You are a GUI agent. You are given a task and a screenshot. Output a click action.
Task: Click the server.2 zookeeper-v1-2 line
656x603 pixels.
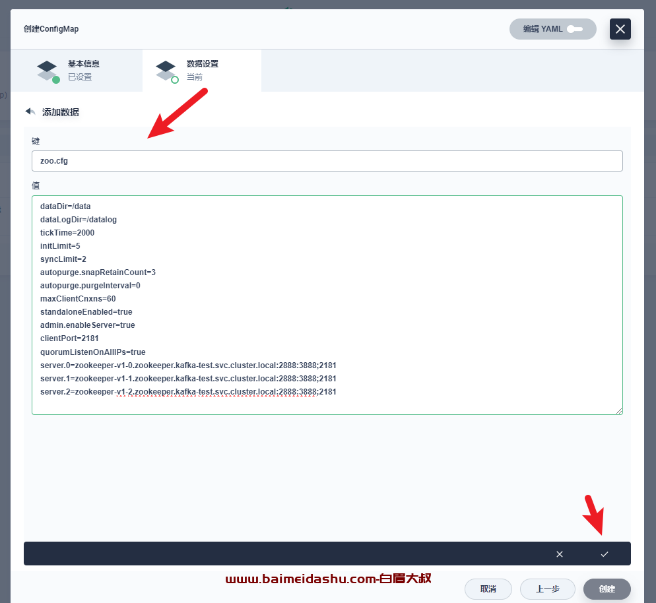coord(188,392)
